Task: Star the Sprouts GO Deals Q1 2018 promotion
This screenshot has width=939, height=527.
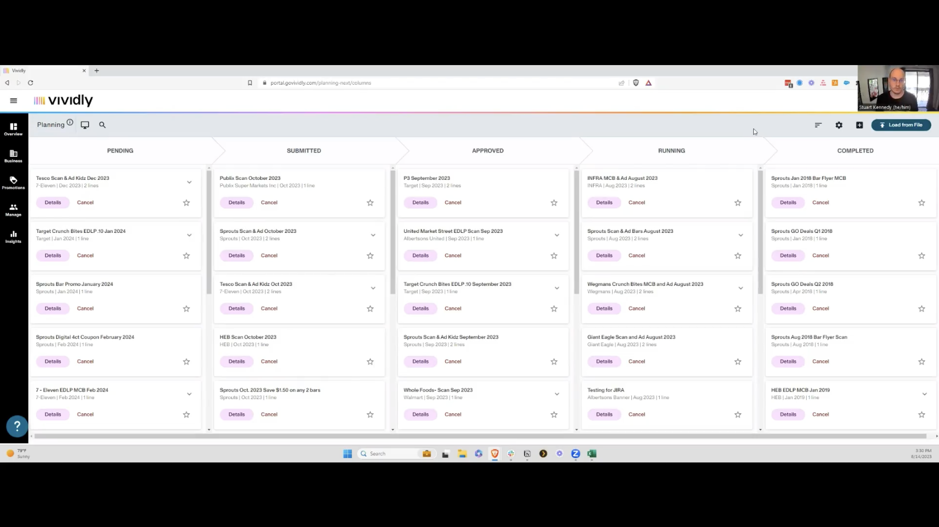Action: [922, 255]
